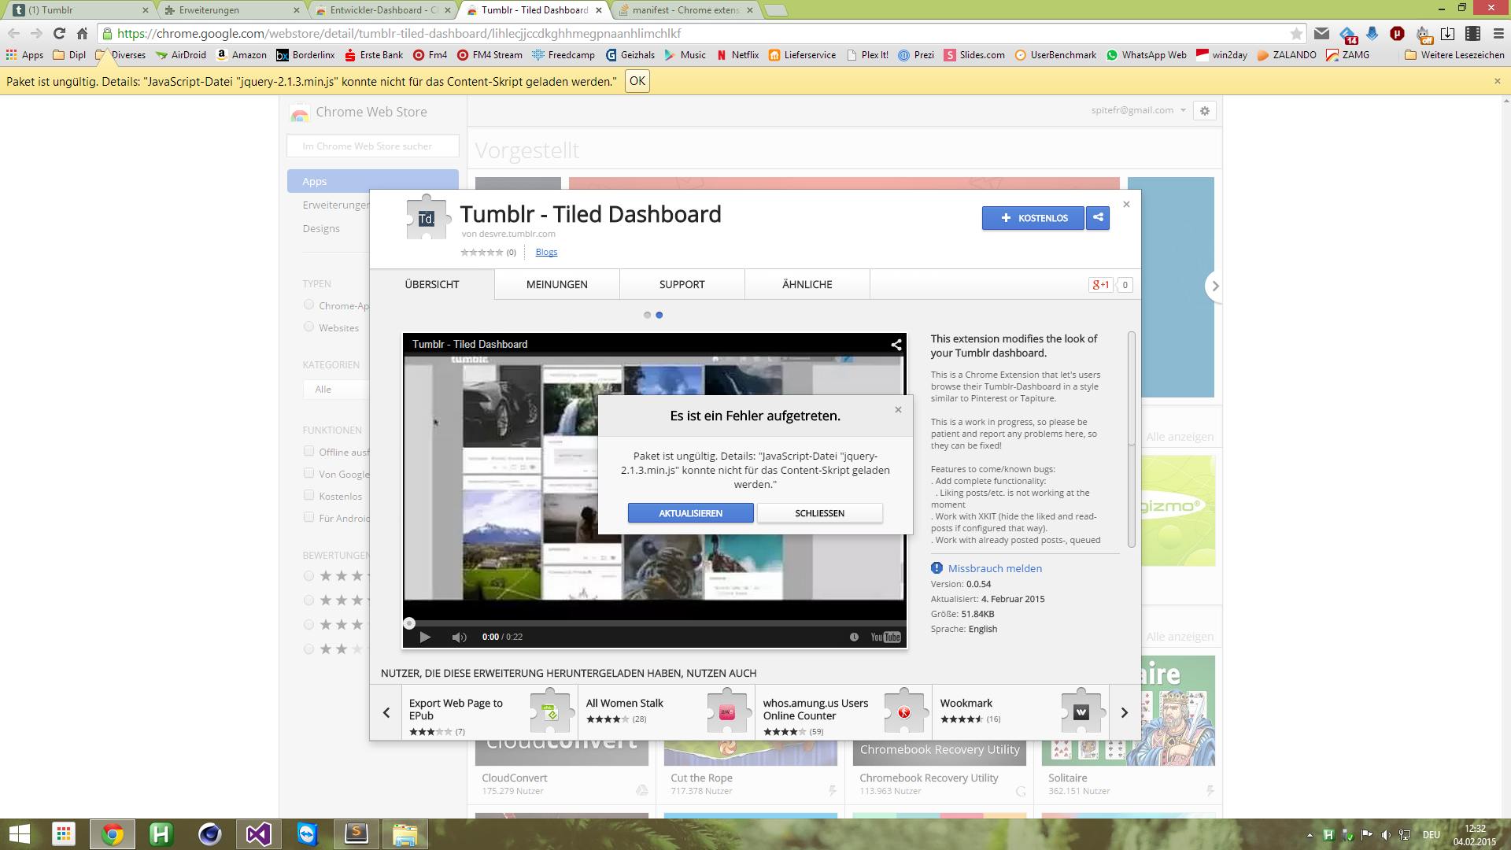Show hidden system tray icons
Screen dimensions: 1511x850
coord(1310,835)
